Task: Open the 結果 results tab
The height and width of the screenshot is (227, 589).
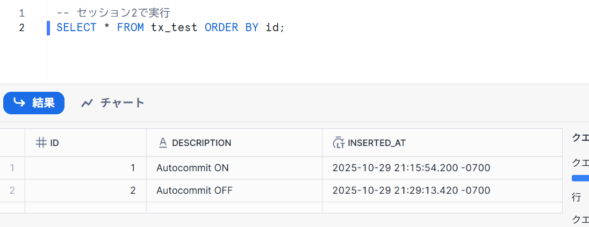Action: point(34,103)
